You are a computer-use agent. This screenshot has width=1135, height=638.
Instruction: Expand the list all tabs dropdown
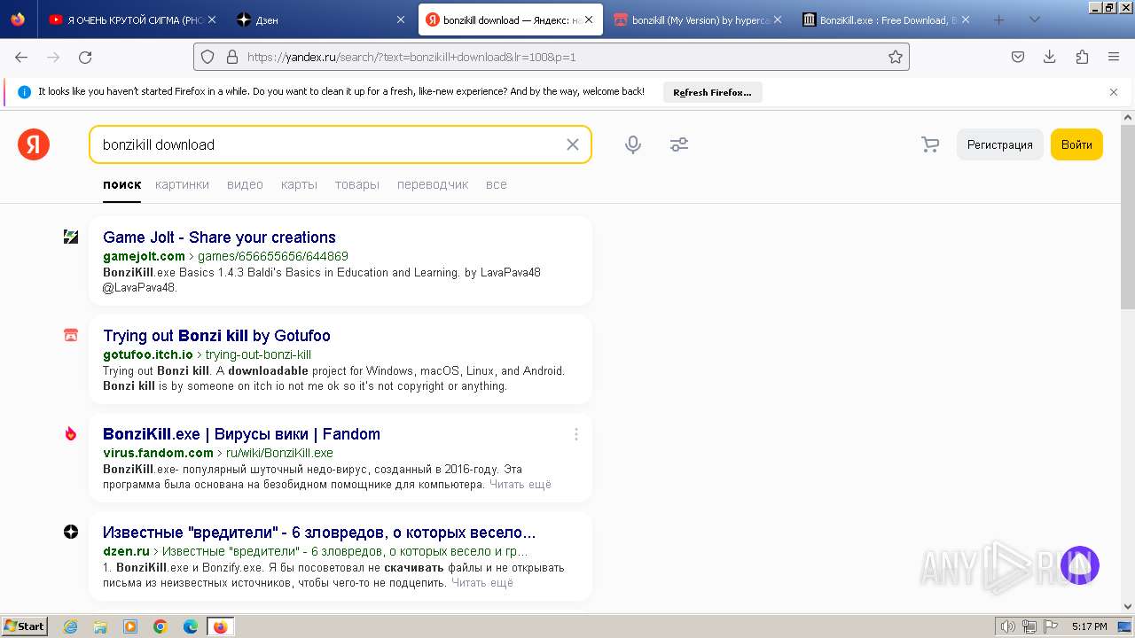pos(1035,19)
